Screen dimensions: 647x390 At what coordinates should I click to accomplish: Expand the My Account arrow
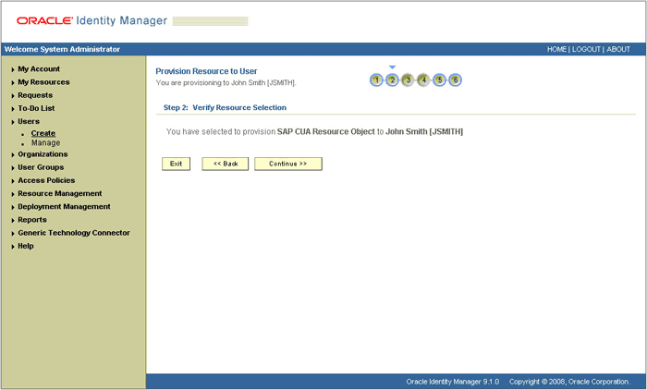13,69
